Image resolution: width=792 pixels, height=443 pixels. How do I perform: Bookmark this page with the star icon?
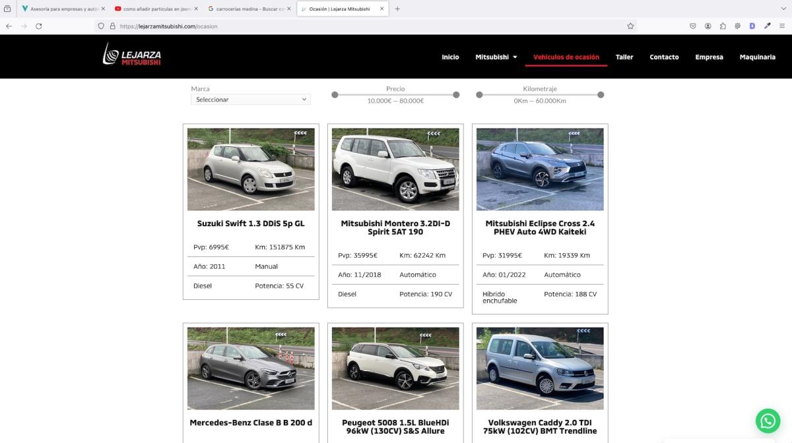point(630,26)
